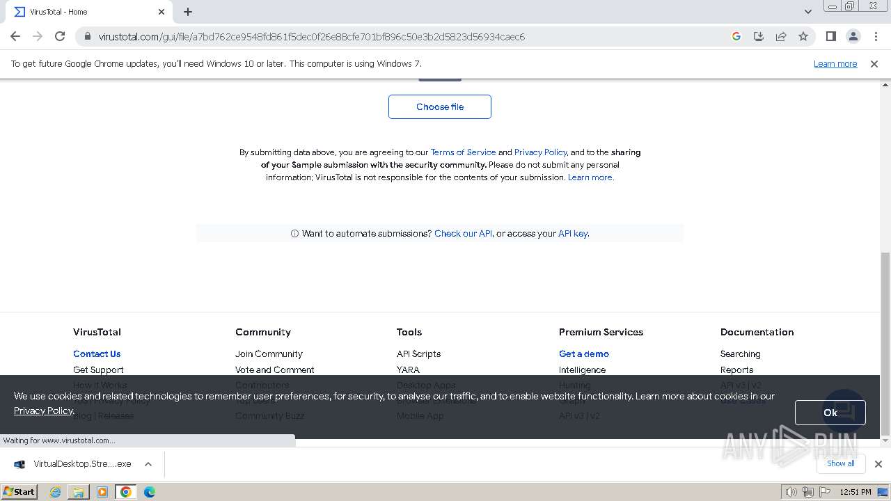Expand the tab search chevron
This screenshot has height=501, width=891.
807,12
